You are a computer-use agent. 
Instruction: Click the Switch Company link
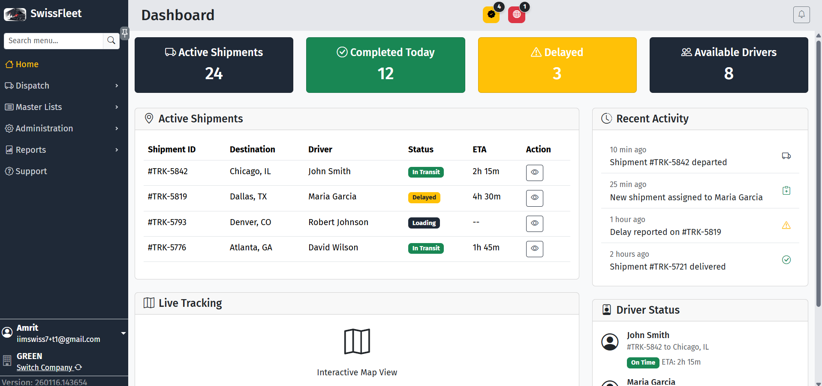(x=49, y=368)
